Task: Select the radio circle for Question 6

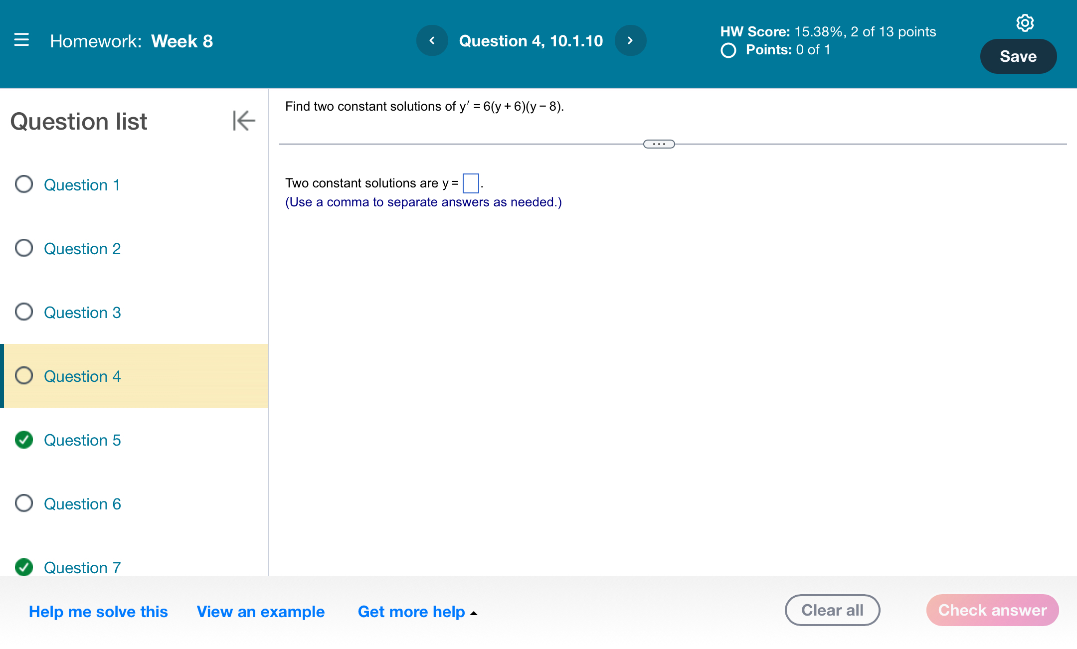Action: coord(23,503)
